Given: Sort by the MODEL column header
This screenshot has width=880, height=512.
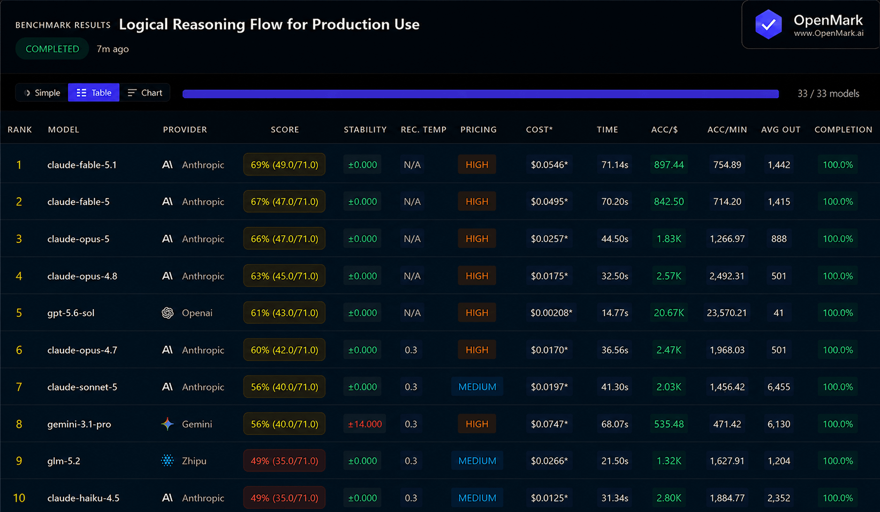Looking at the screenshot, I should coord(64,129).
